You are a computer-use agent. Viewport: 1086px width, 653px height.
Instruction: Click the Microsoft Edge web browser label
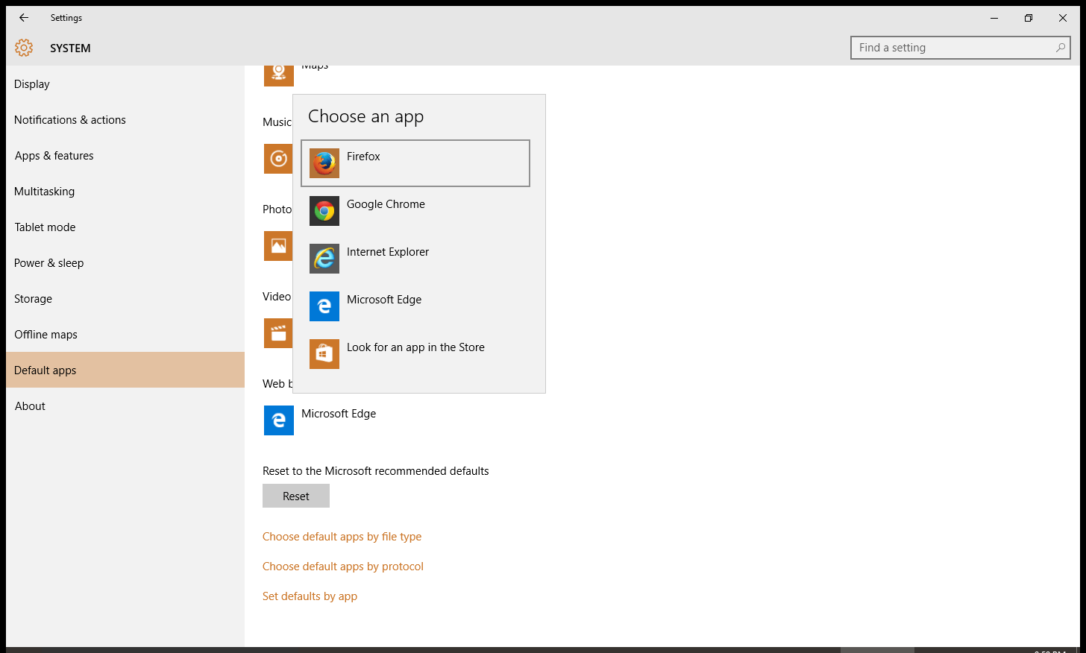[x=339, y=414]
